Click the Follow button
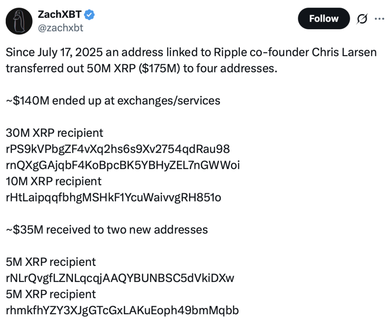389x326 pixels. click(x=324, y=19)
